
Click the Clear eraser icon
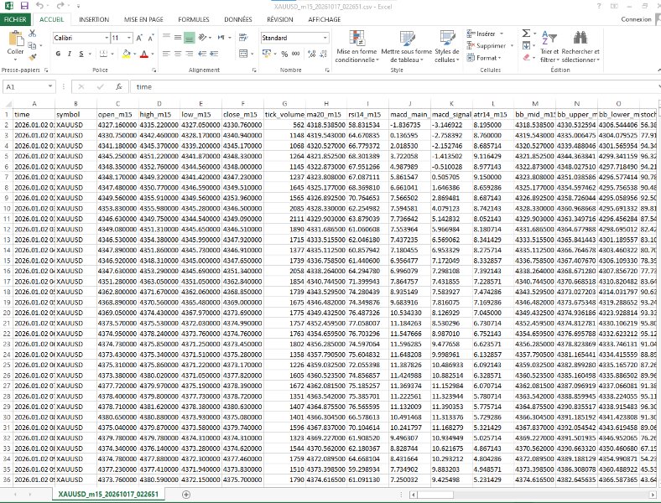coord(526,57)
